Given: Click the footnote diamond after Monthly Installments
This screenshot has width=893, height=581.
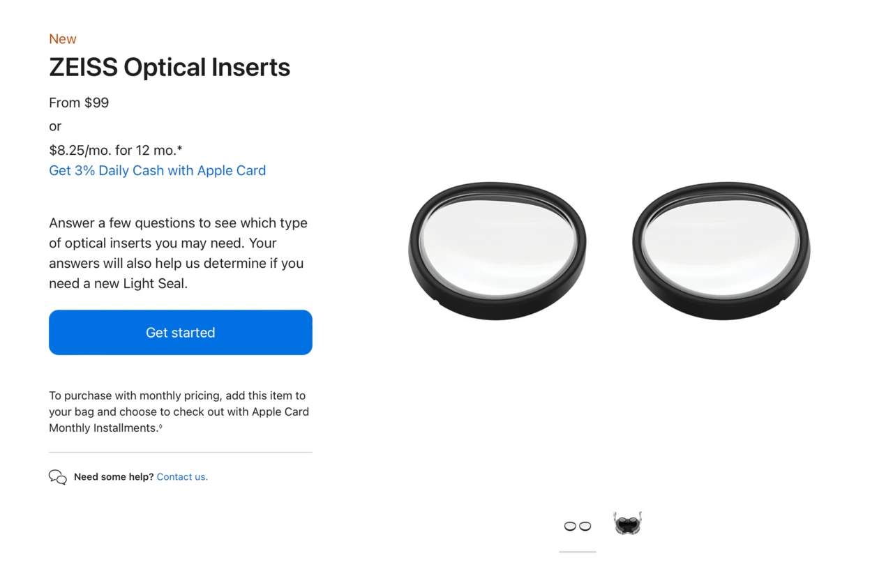Looking at the screenshot, I should pyautogui.click(x=160, y=425).
